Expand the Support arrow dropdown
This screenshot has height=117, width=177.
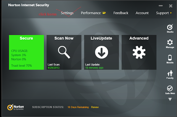(x=171, y=13)
